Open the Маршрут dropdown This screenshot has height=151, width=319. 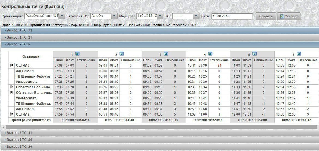pos(160,16)
